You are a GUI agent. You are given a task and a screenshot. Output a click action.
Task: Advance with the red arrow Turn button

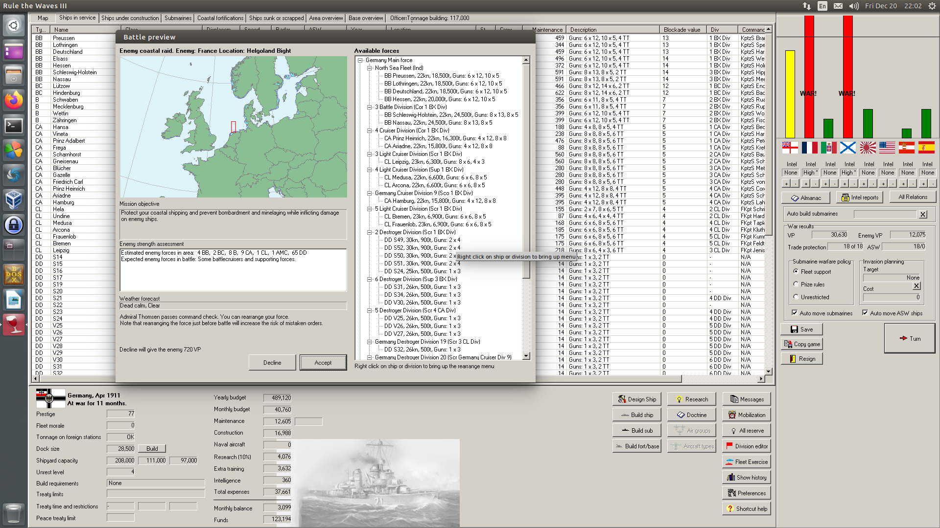click(910, 338)
